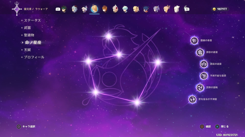The height and width of the screenshot is (137, 245).
Task: Switch to Ganyu's portrait icon
Action: click(x=74, y=9)
